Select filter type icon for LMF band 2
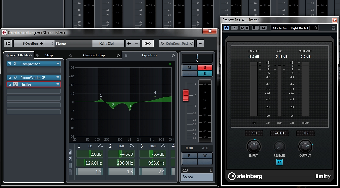The height and width of the screenshot is (188, 340). [x=131, y=146]
